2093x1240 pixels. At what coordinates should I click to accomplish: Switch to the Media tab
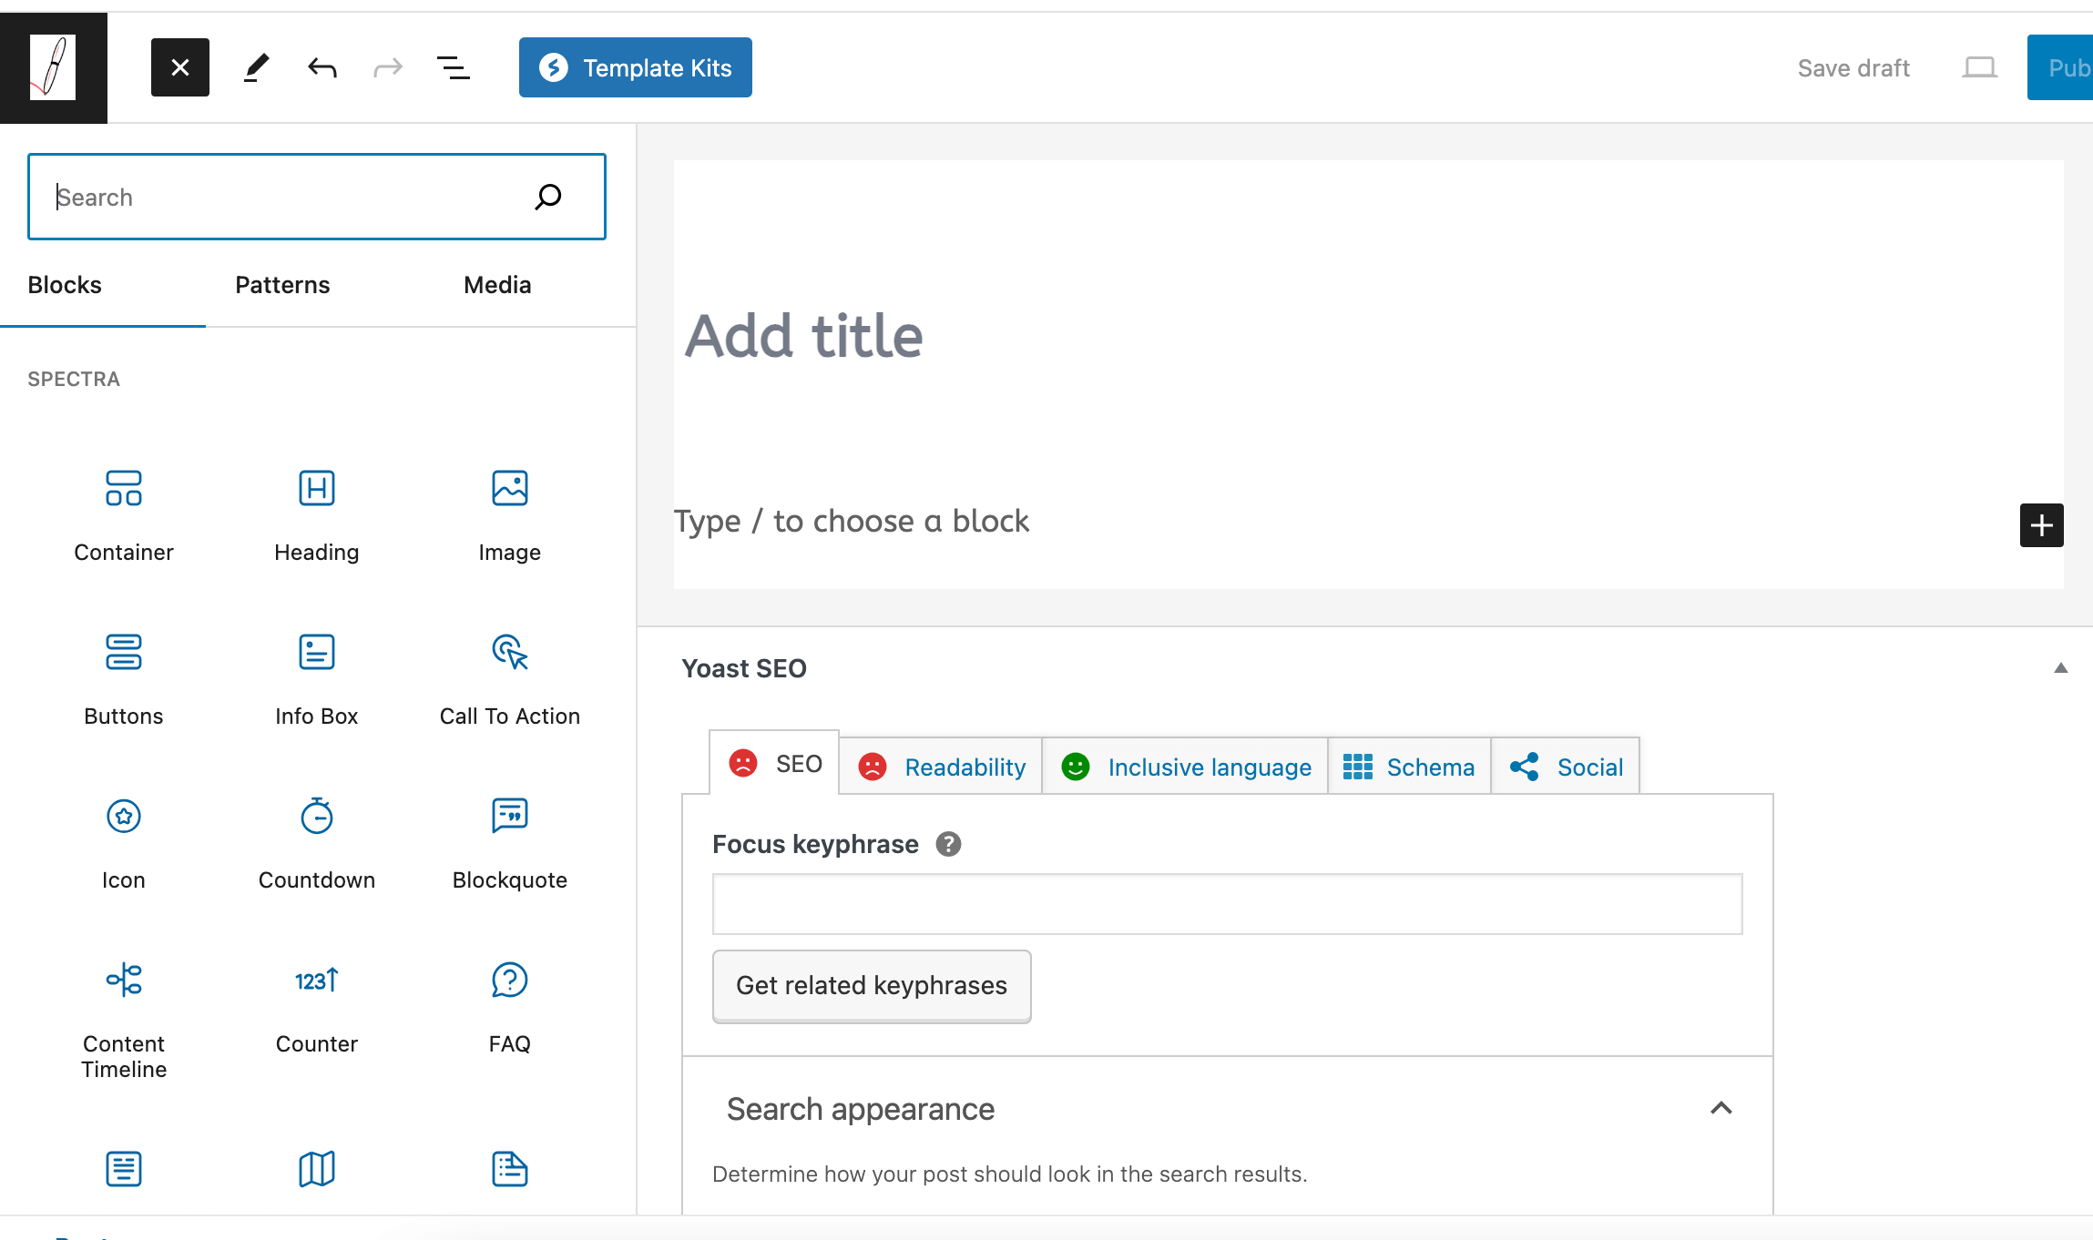[497, 285]
